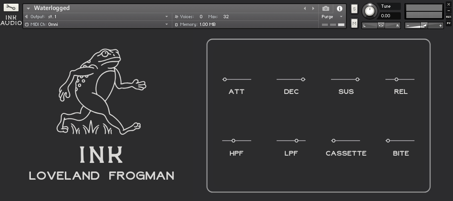
Task: Click the PV button in header
Action: pyautogui.click(x=448, y=23)
